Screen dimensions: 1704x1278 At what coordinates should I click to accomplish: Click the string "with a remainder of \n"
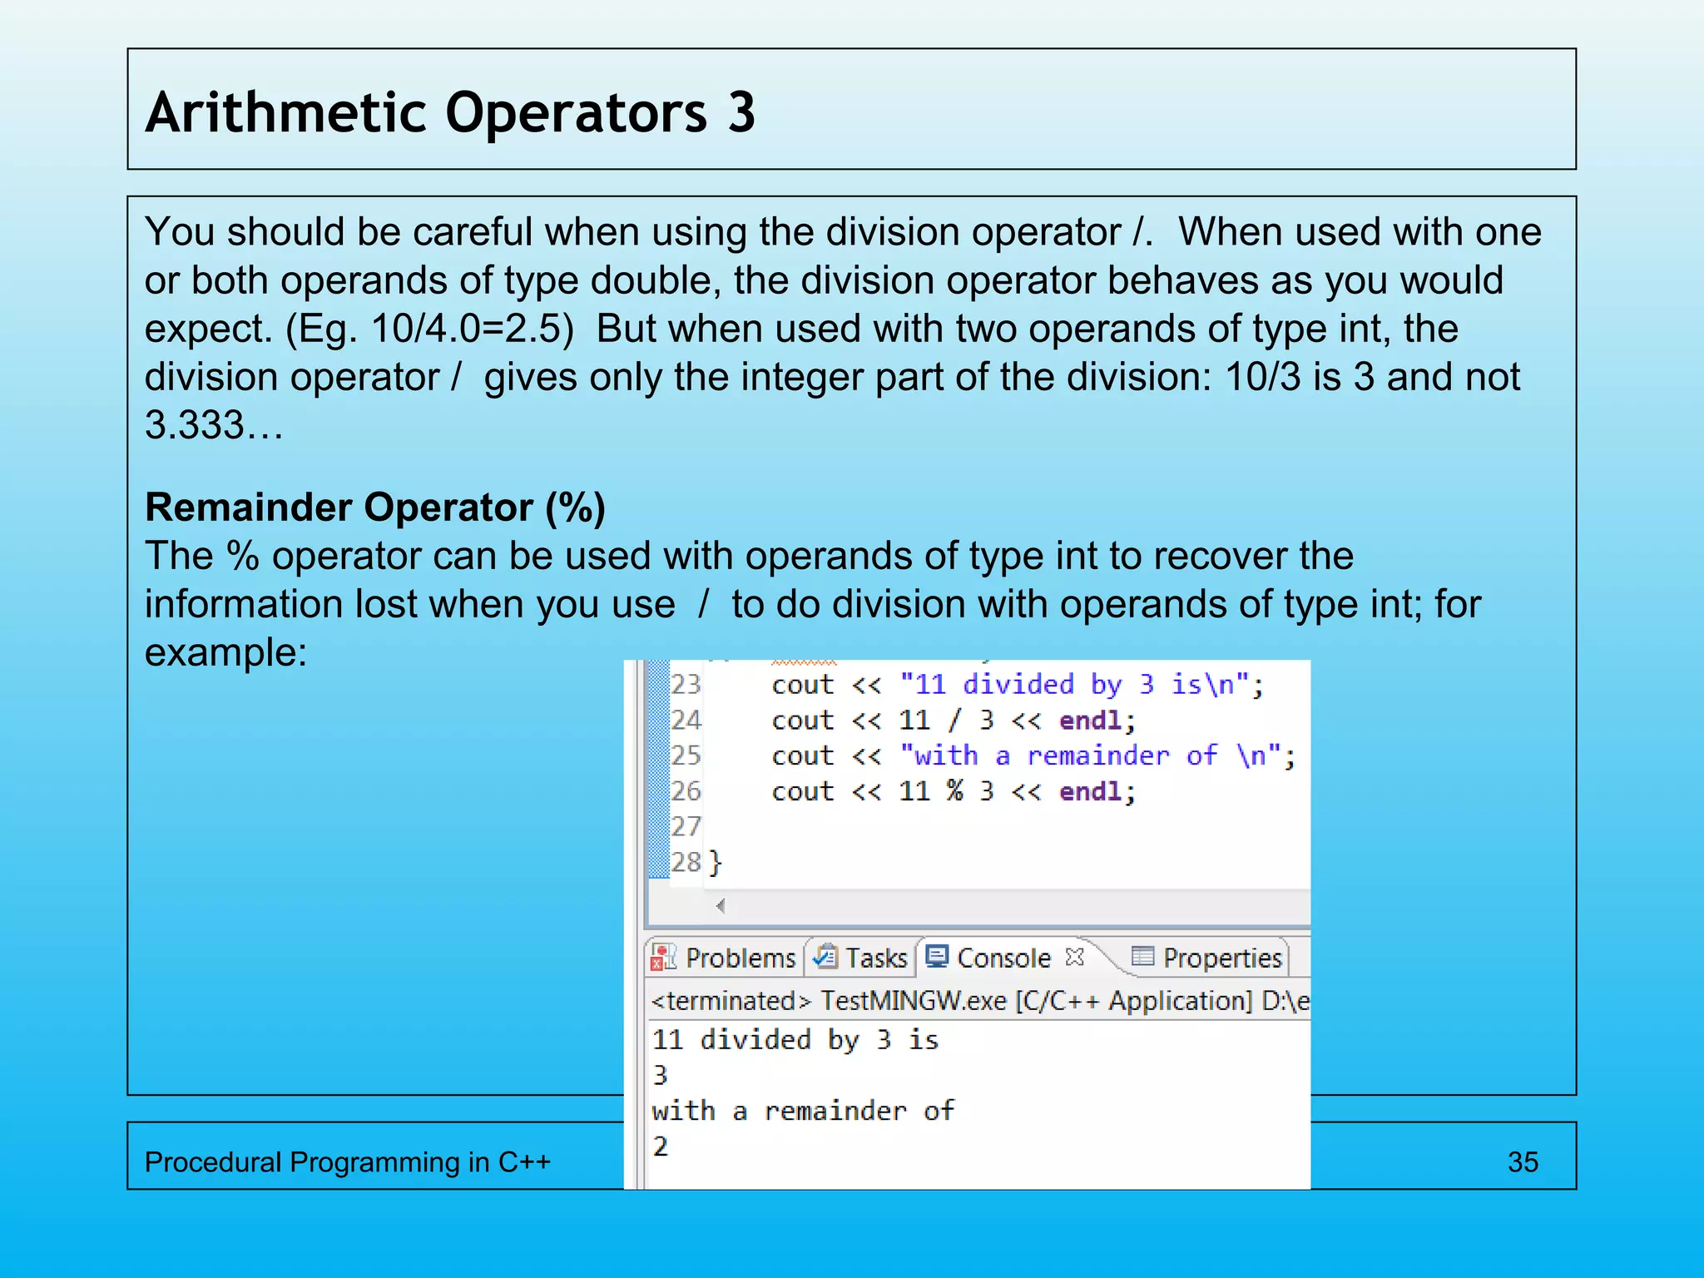[1091, 755]
